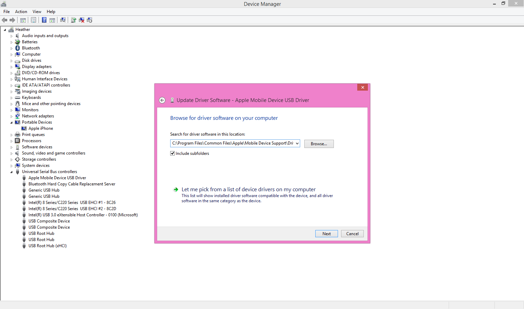Click the Processors chip icon
524x309 pixels.
(x=18, y=141)
